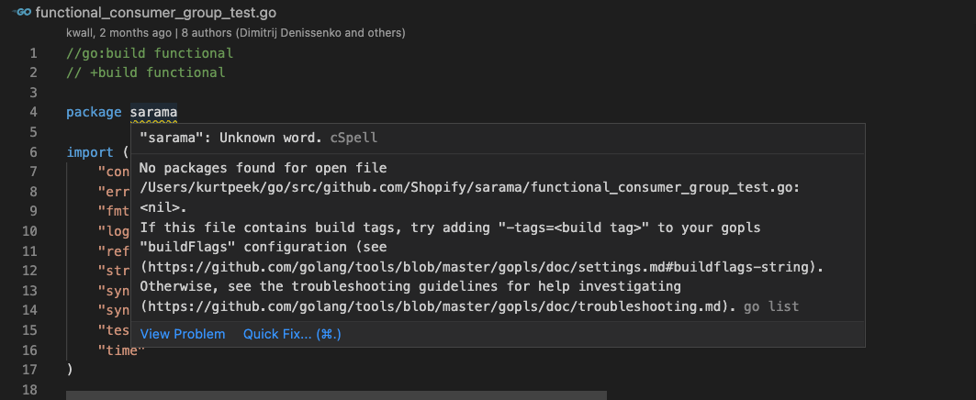Place cursor in "//go:build functional" comment

click(x=149, y=53)
